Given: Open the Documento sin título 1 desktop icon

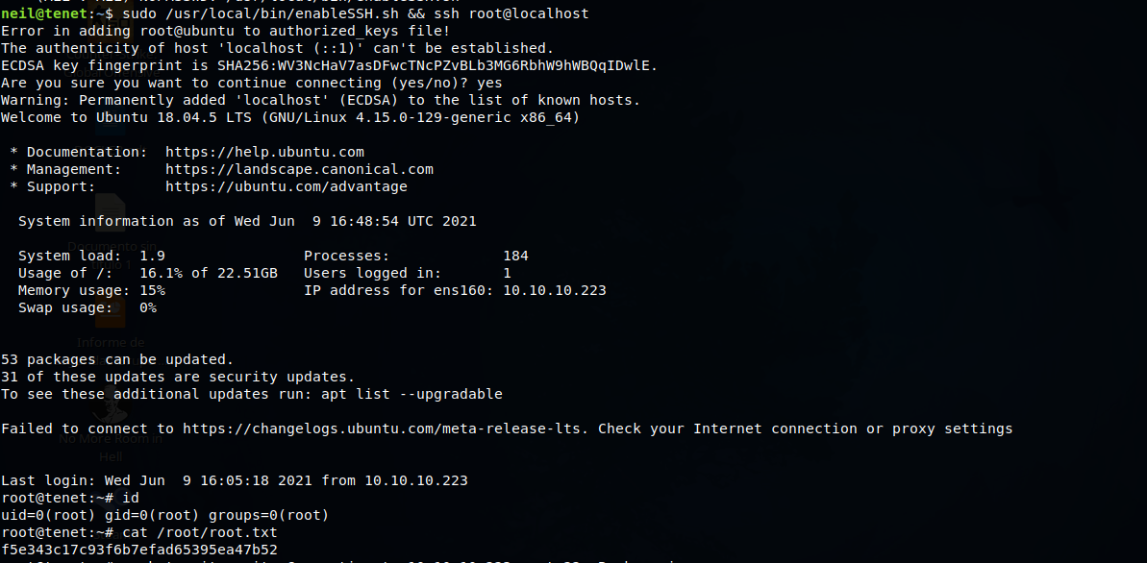Looking at the screenshot, I should coord(111,213).
